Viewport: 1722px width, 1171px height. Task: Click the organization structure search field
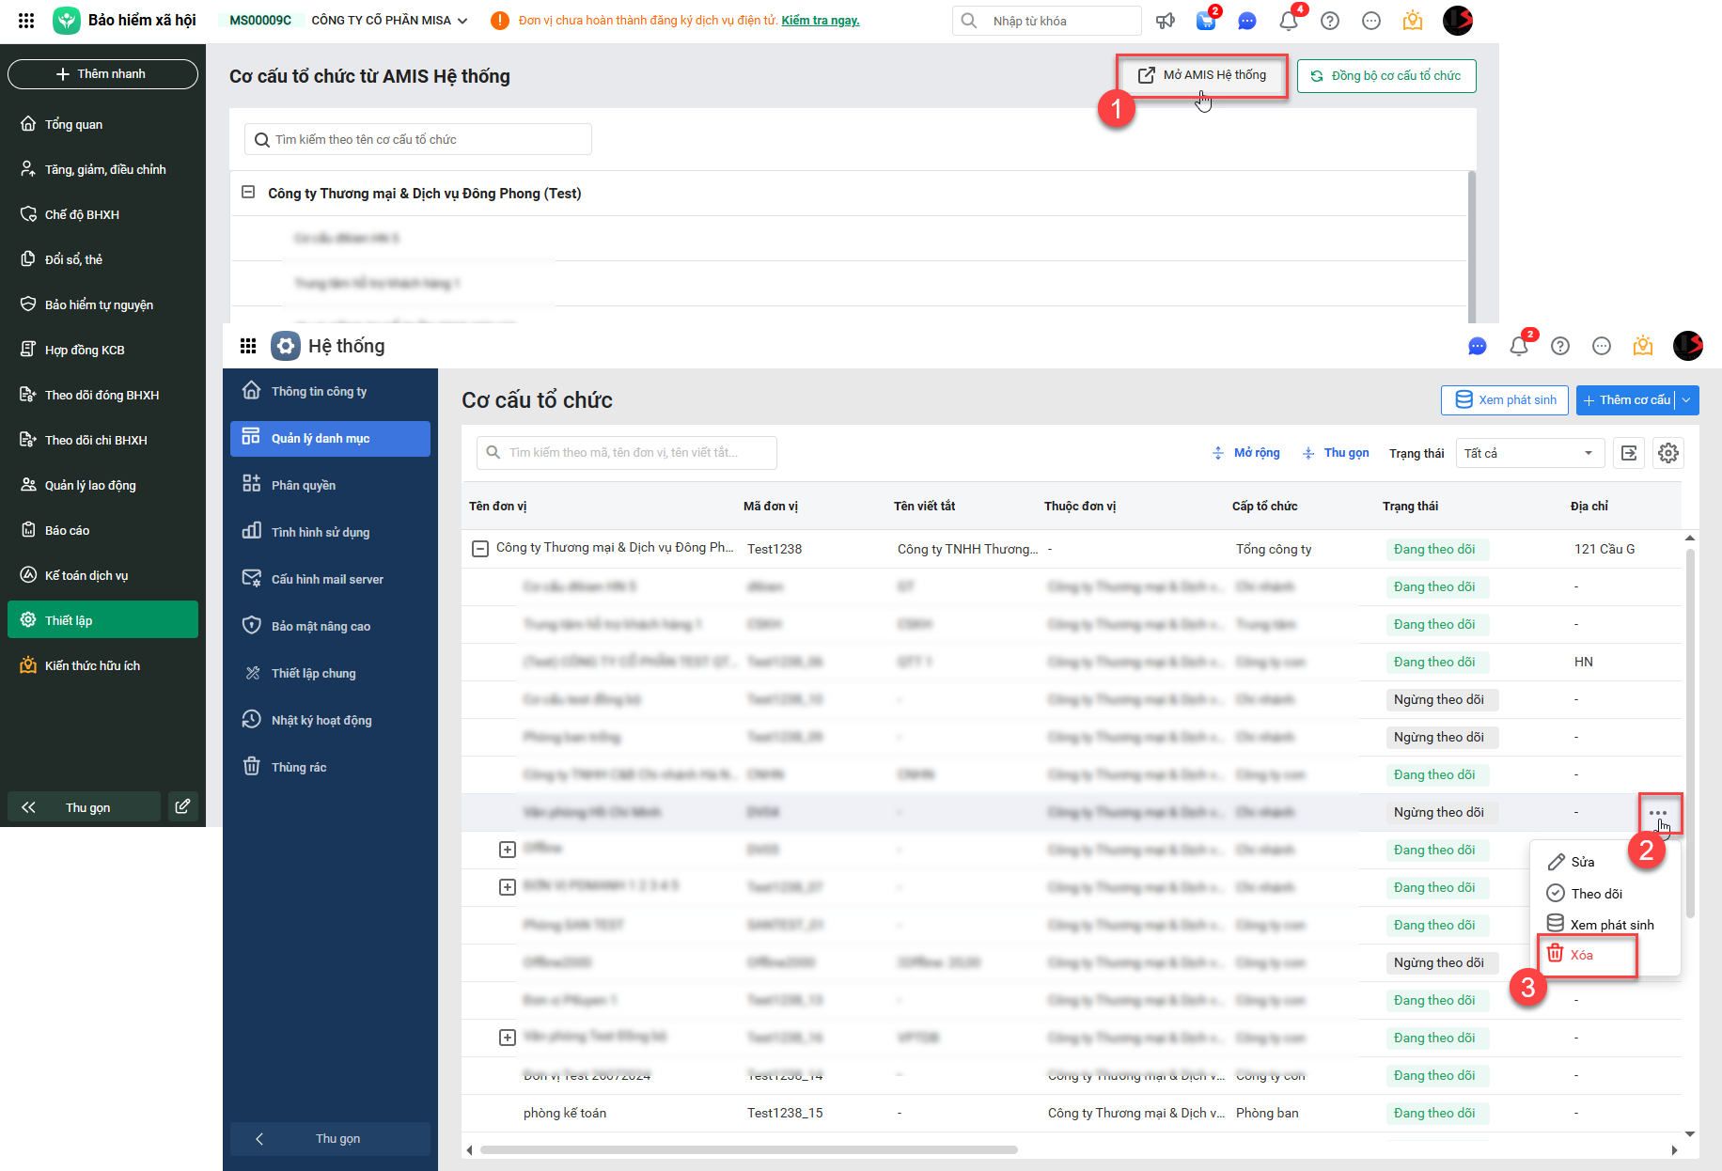(418, 140)
